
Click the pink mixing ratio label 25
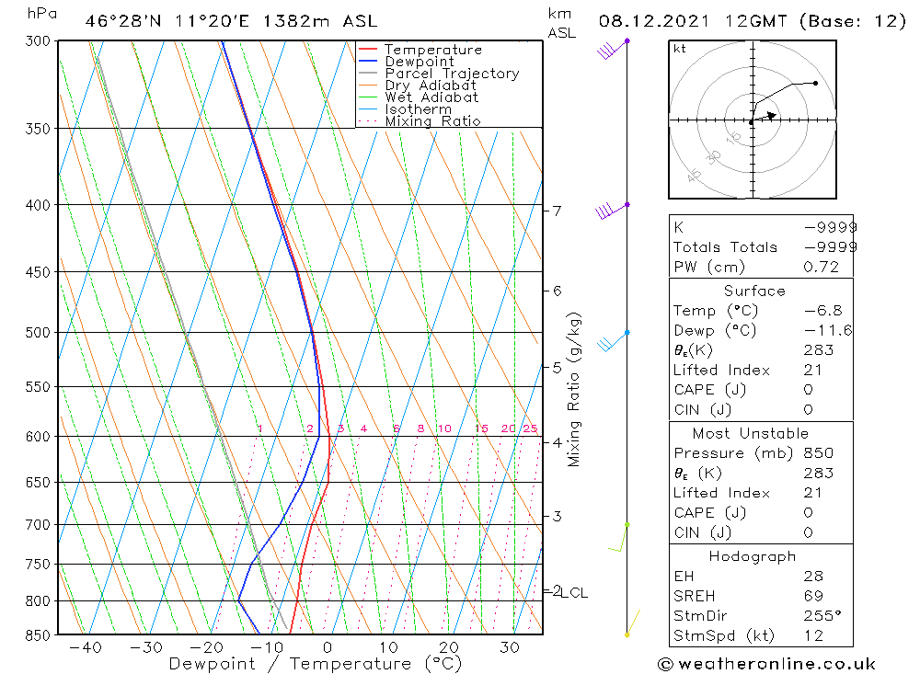[x=531, y=428]
